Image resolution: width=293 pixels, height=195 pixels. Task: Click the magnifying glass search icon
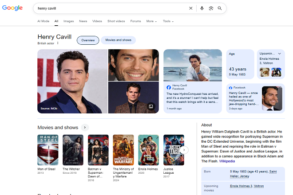[x=220, y=8]
